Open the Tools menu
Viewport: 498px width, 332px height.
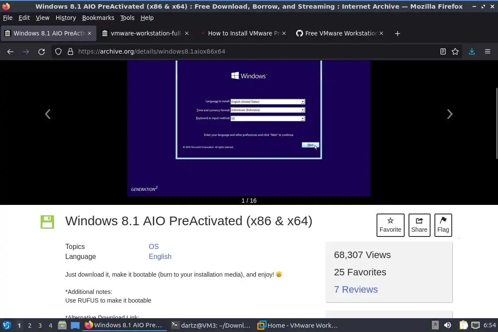[x=128, y=18]
